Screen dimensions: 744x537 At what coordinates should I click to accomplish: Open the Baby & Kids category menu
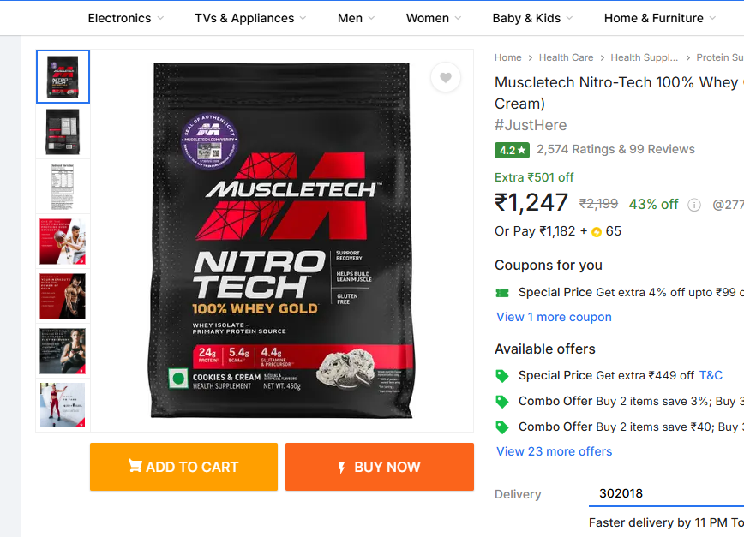point(532,18)
